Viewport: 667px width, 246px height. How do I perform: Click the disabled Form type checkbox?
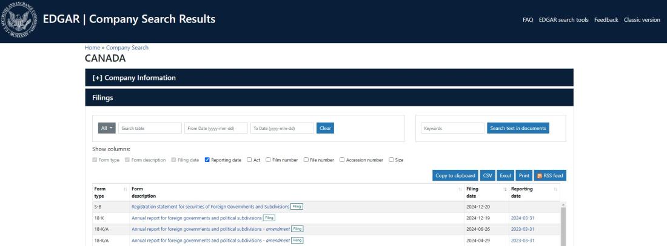95,160
